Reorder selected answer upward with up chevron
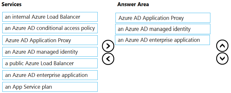Image resolution: width=231 pixels, height=93 pixels. 222,46
